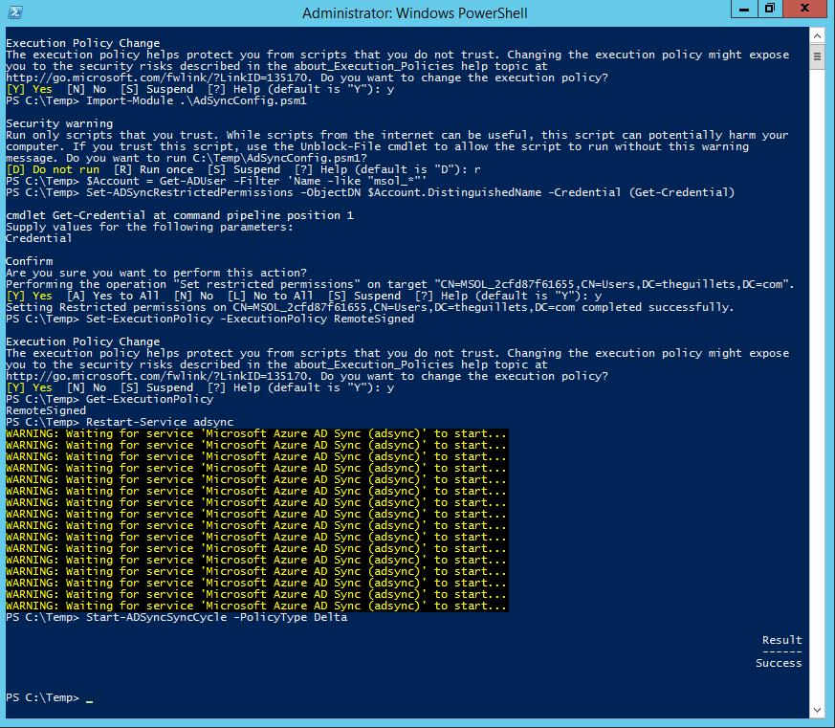Click the '[D] Do not run' option text

click(53, 169)
